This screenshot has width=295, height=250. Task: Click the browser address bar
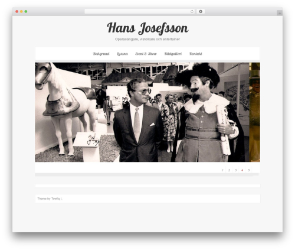click(x=139, y=12)
